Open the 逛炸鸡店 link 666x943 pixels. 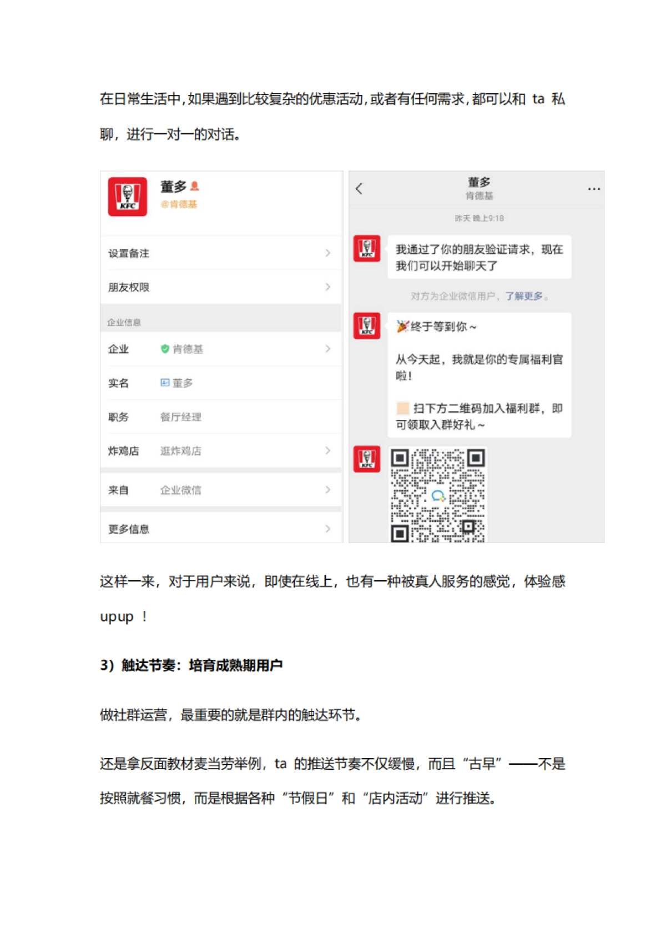(181, 451)
